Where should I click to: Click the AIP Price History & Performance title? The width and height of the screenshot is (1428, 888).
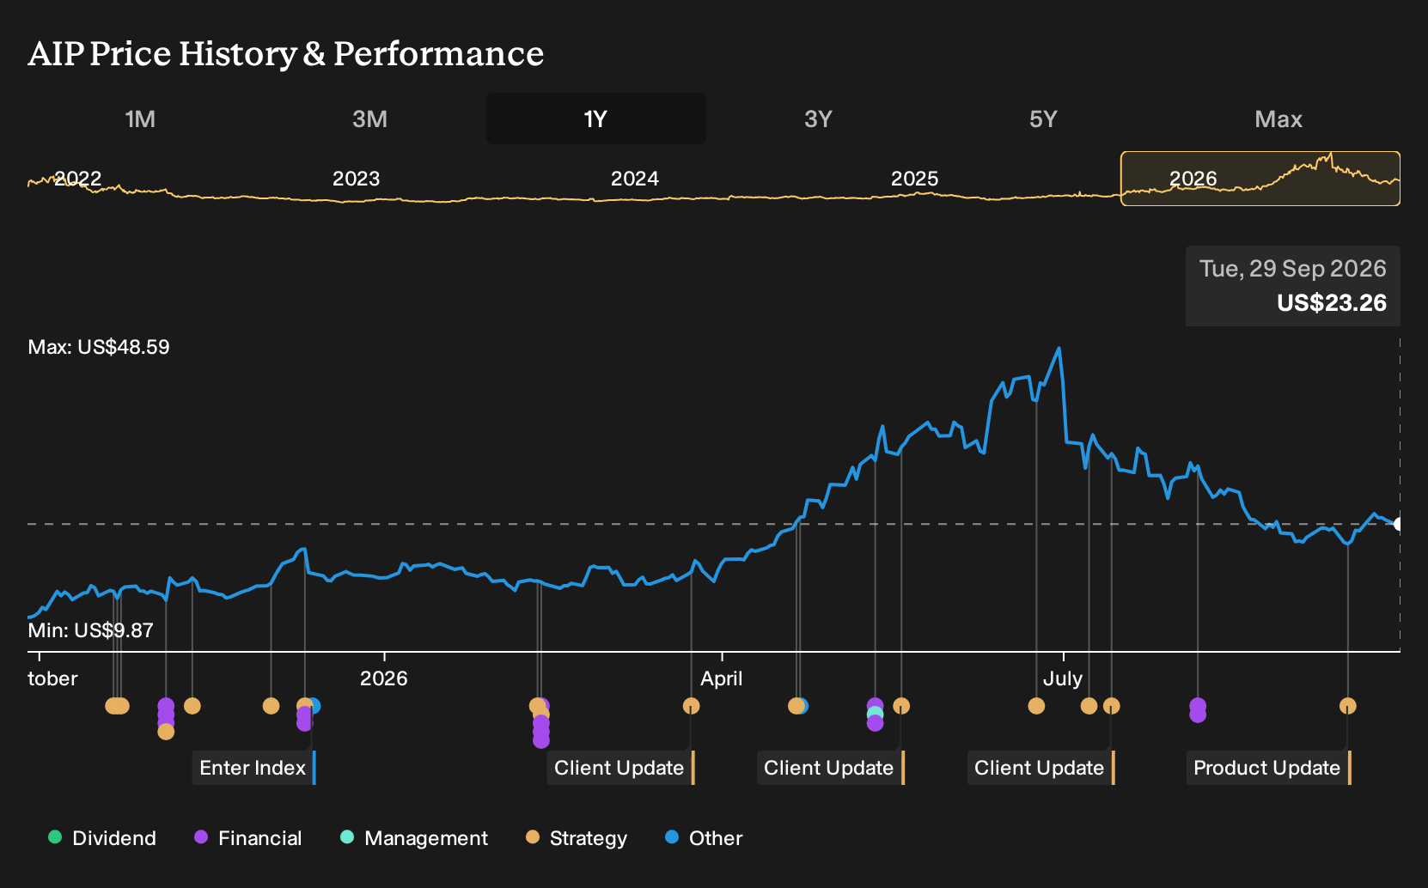(x=286, y=53)
